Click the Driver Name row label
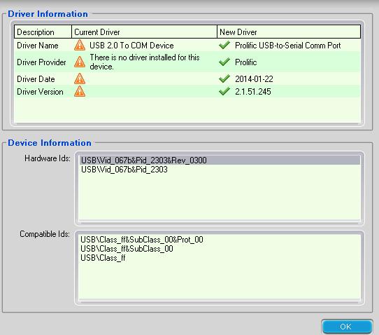 [x=38, y=46]
